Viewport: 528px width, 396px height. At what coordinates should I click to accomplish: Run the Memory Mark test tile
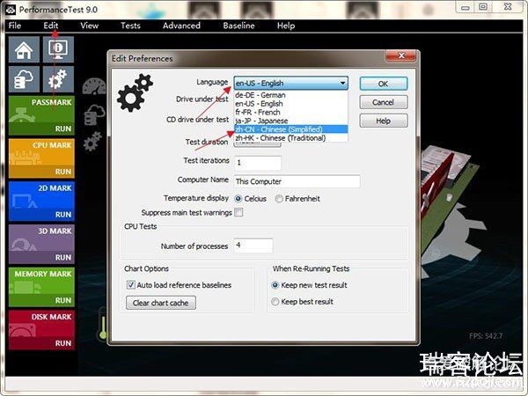41,287
